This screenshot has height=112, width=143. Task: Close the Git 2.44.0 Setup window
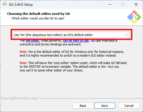coord(136,4)
